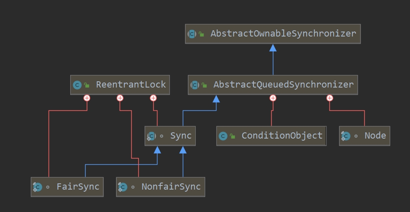Click the class icon of the Sync node

(x=151, y=136)
